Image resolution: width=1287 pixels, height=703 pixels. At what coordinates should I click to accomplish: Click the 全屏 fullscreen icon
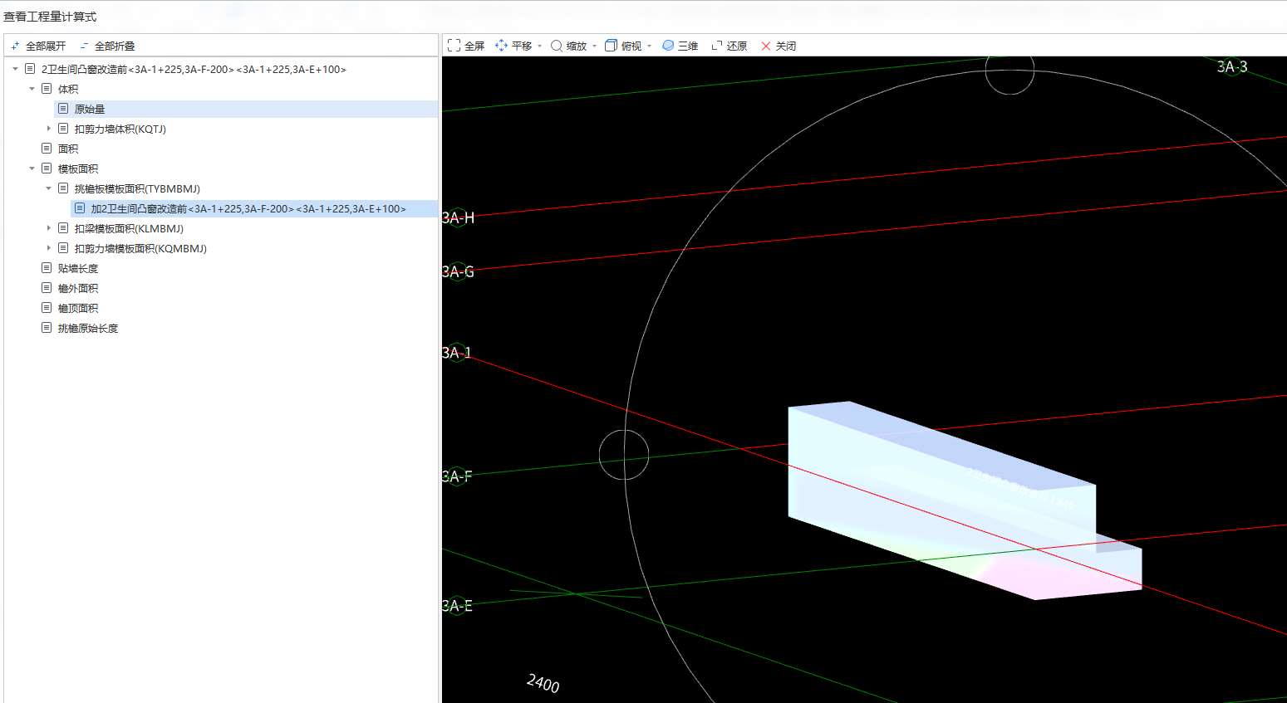454,46
